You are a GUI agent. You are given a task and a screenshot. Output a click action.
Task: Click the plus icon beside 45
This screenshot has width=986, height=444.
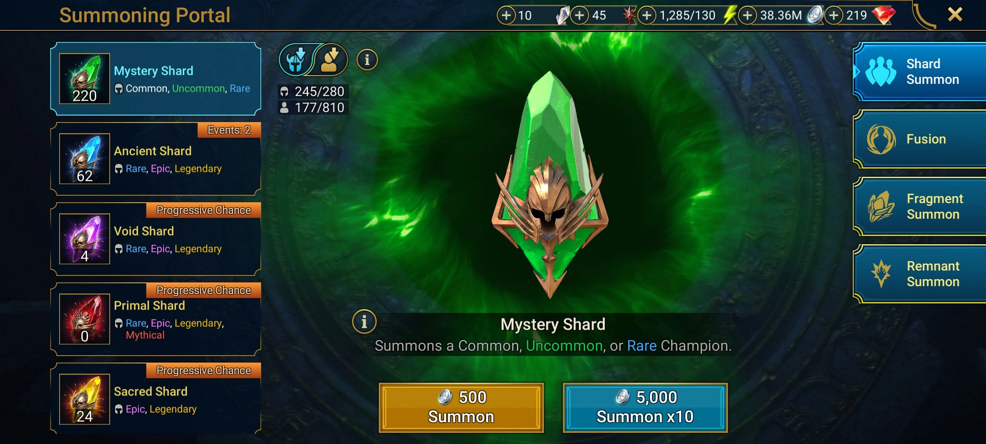click(x=579, y=16)
